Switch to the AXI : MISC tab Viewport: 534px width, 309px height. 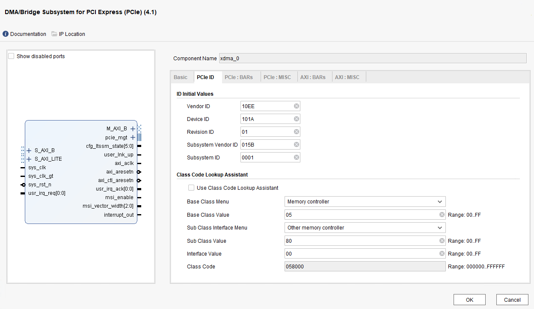coord(348,77)
